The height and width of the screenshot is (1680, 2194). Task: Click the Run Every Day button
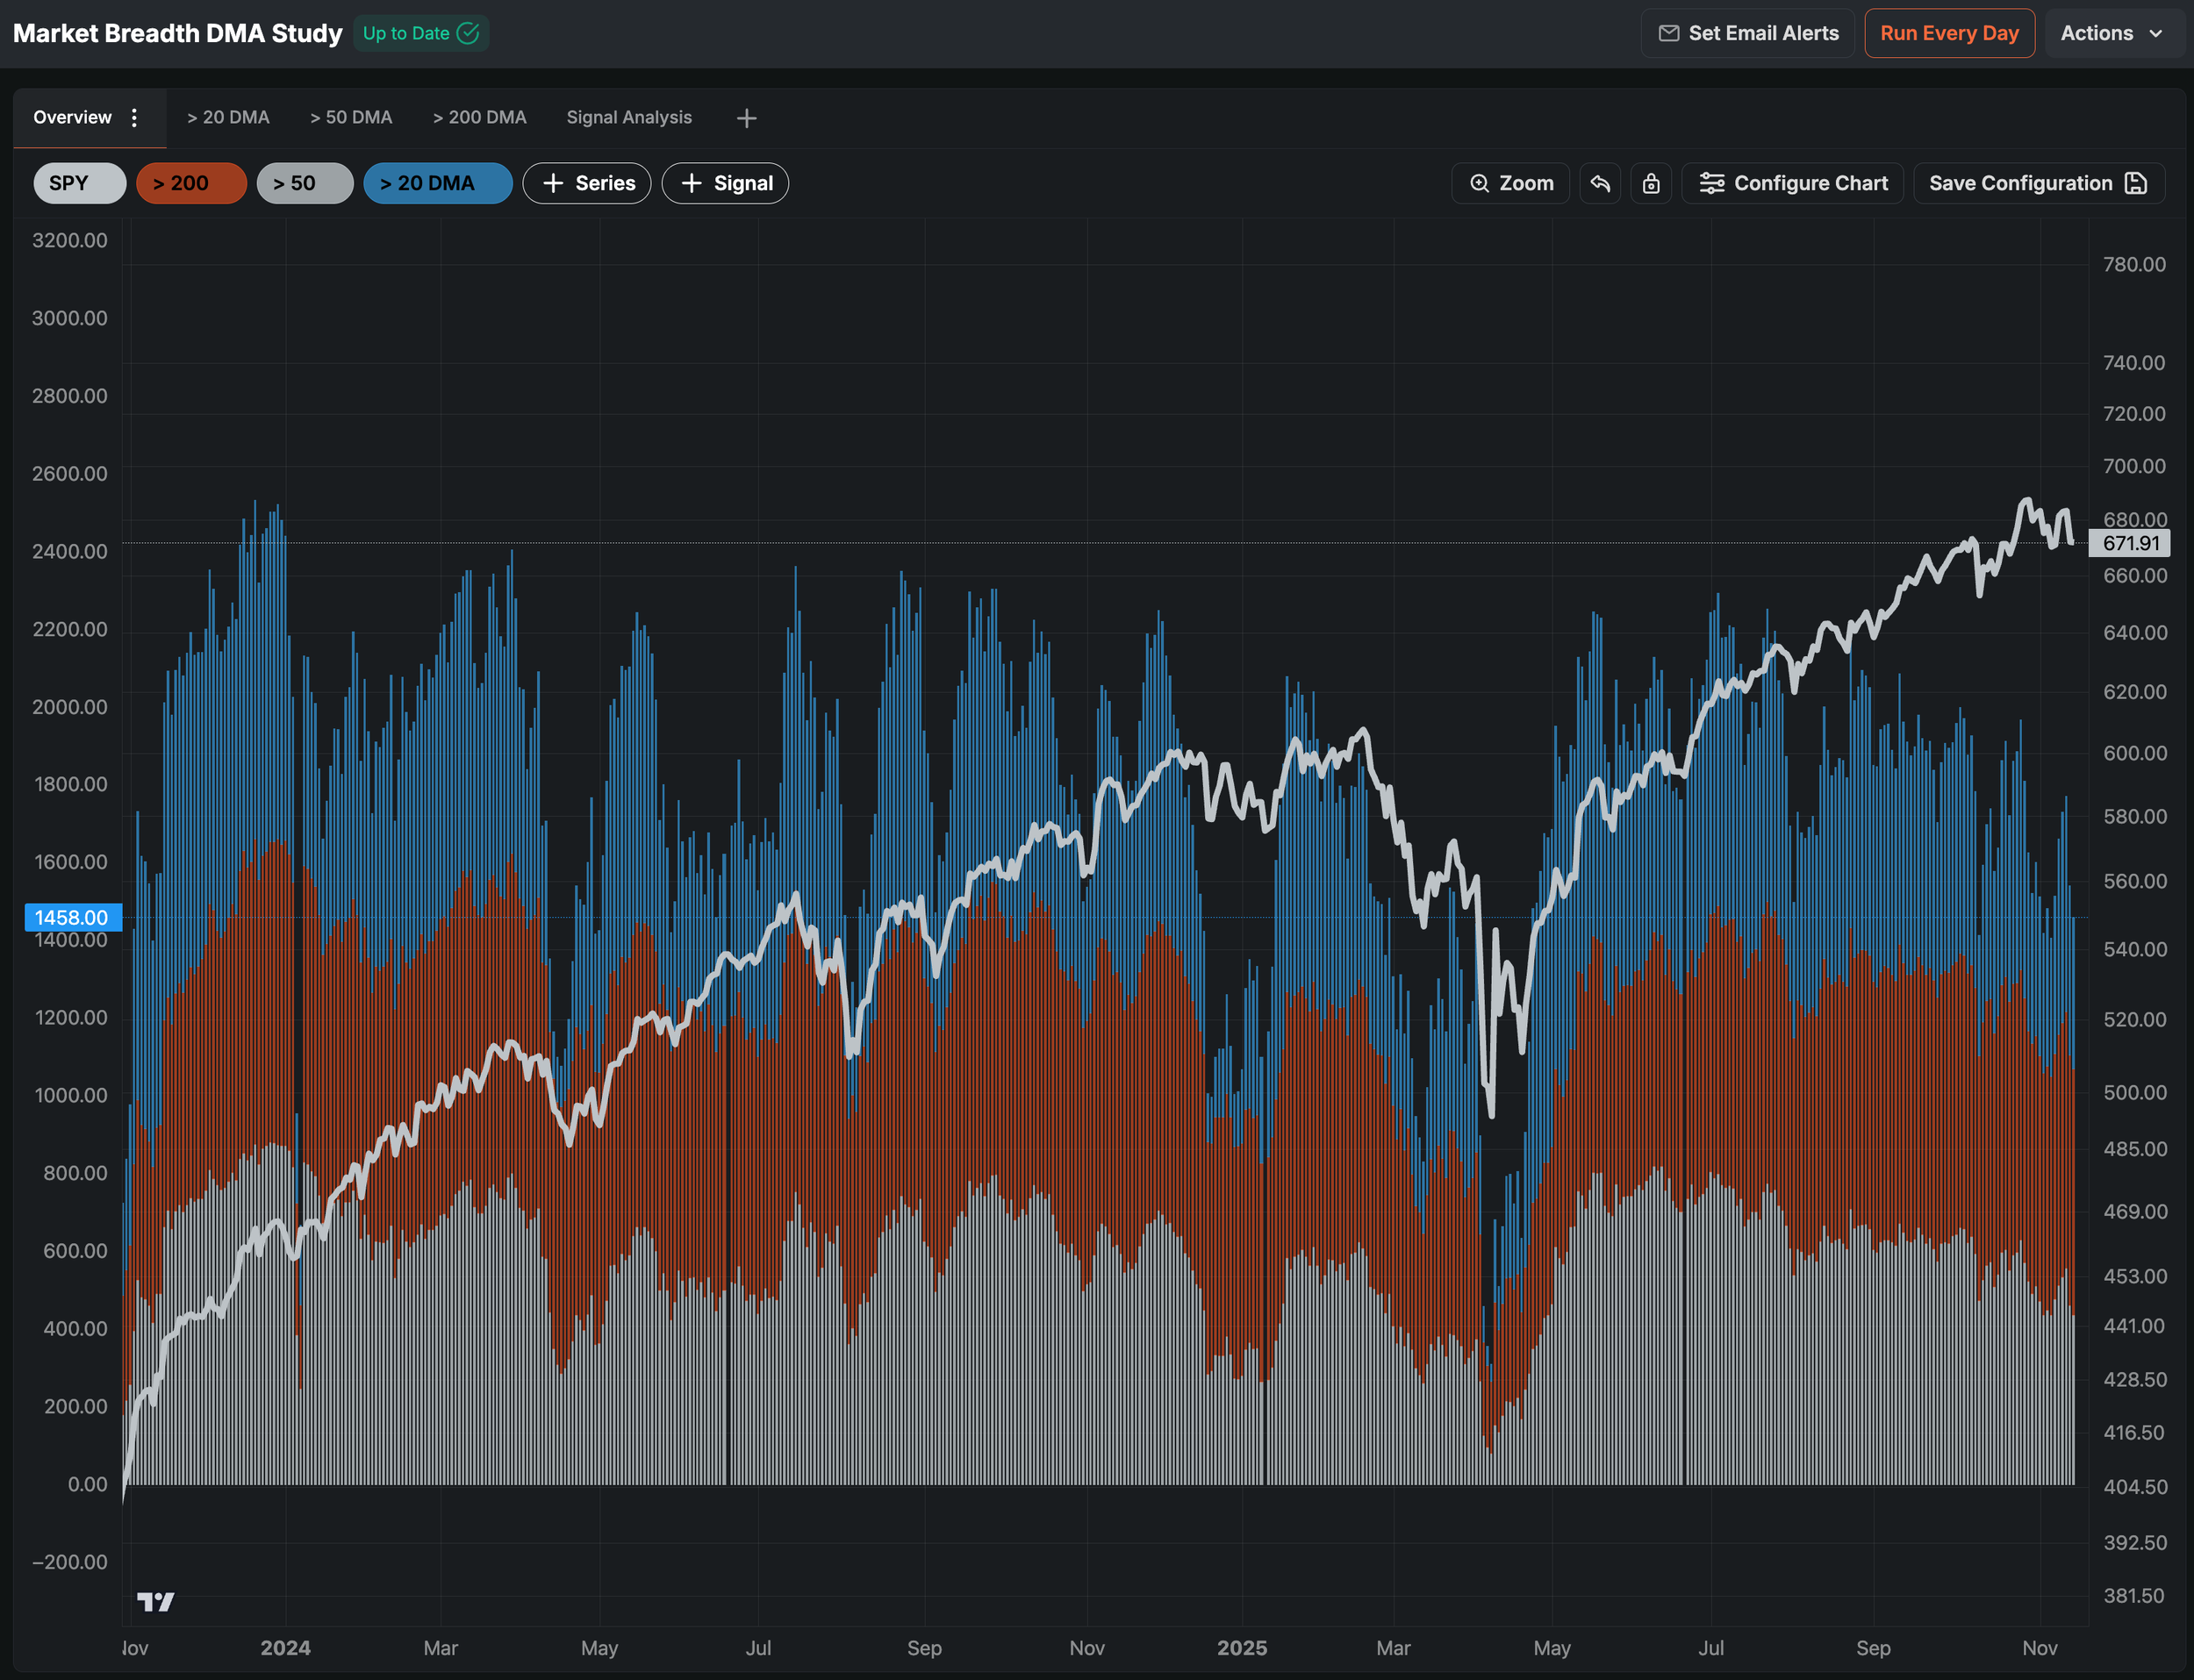pyautogui.click(x=1949, y=33)
